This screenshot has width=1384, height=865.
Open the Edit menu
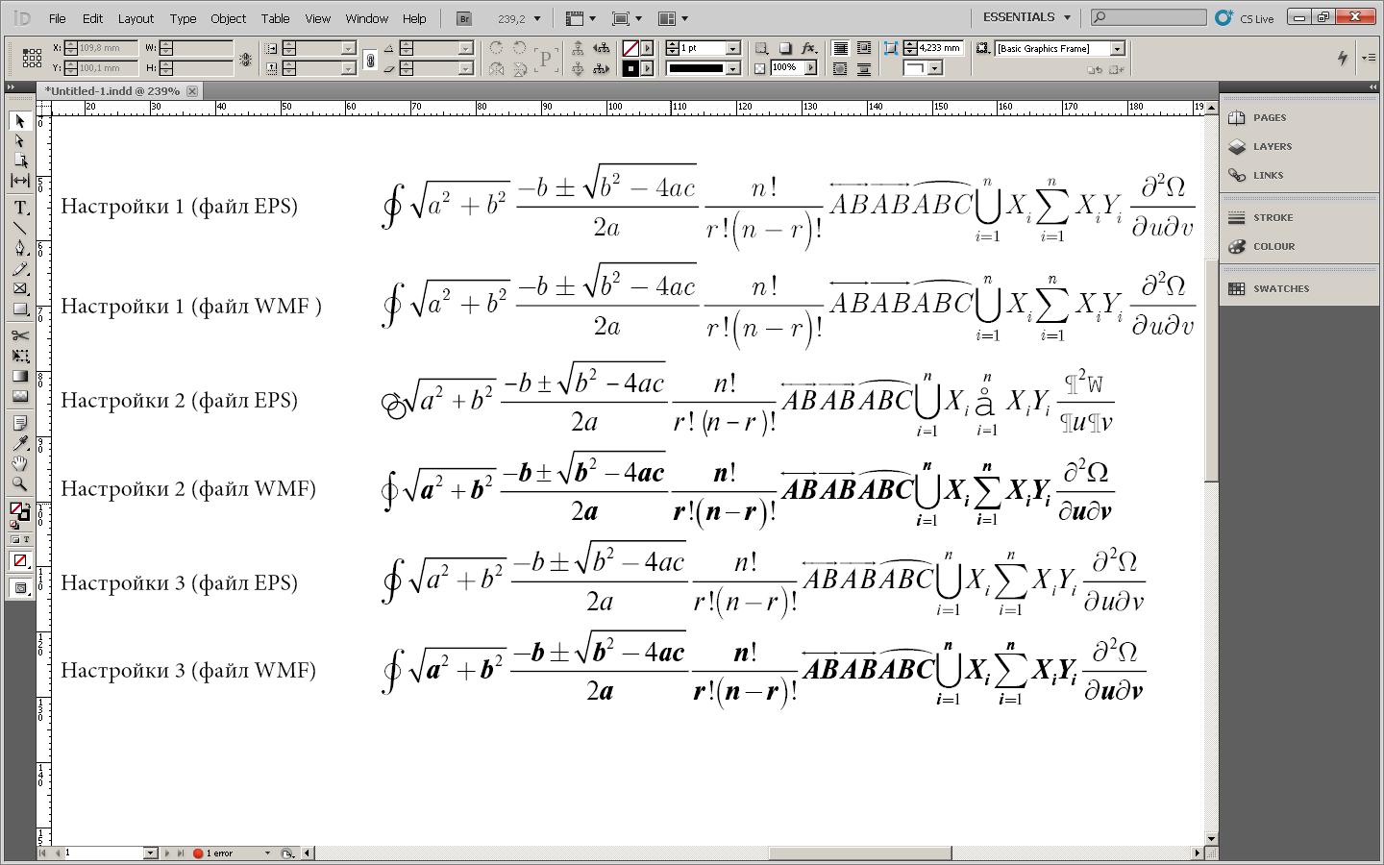92,18
